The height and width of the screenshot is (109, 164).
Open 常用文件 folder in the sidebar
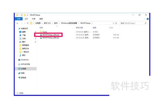coord(24,49)
